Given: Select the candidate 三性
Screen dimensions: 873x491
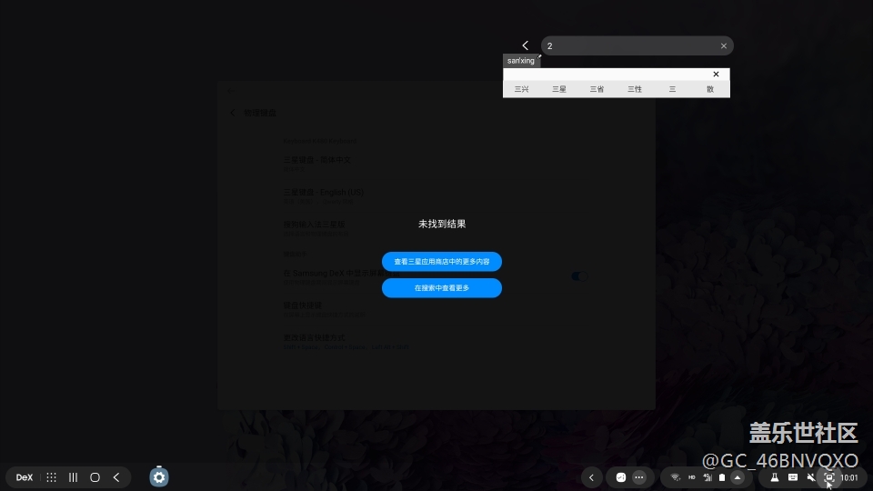Looking at the screenshot, I should (x=635, y=89).
